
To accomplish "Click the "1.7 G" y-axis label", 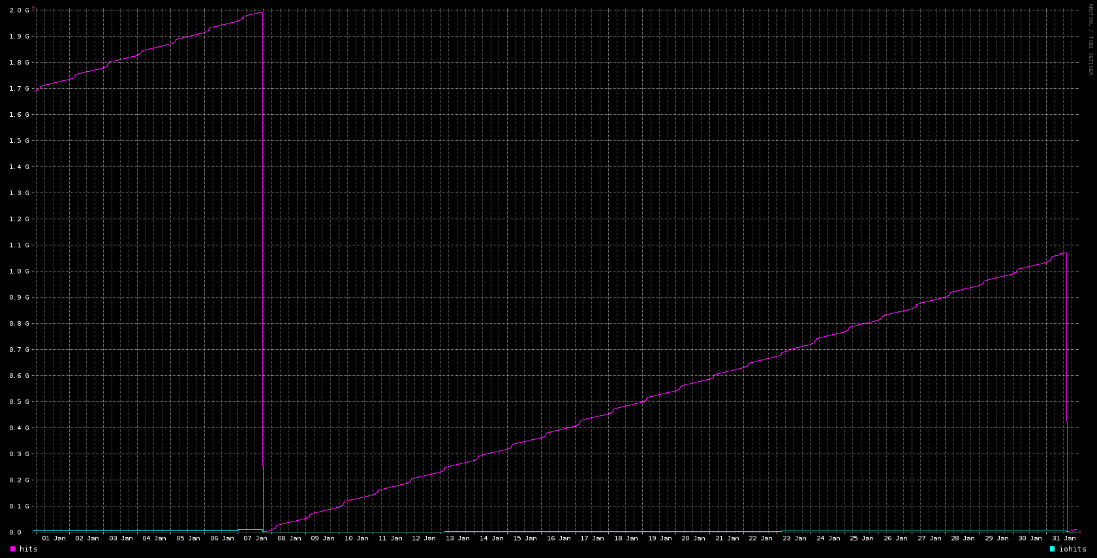I will coord(20,89).
